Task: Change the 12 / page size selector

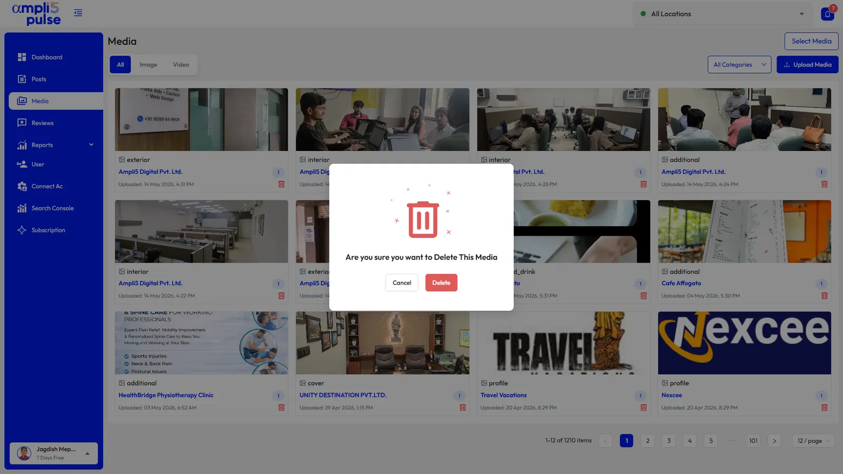Action: (x=813, y=441)
